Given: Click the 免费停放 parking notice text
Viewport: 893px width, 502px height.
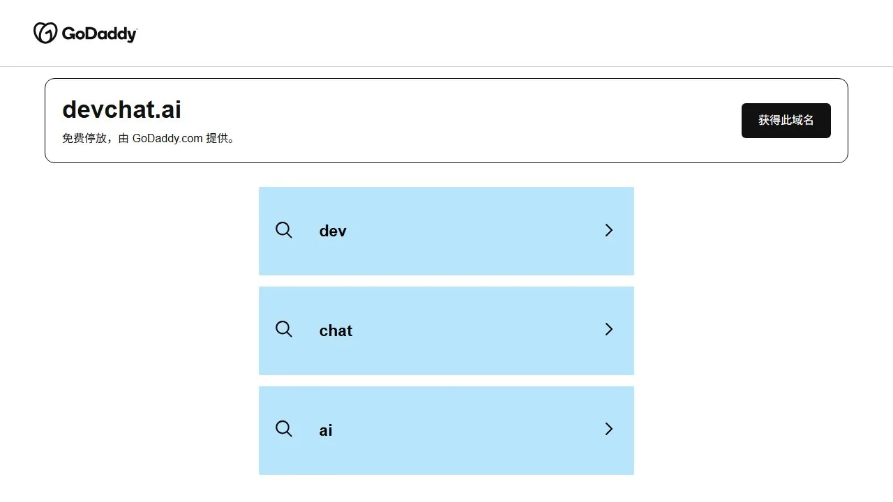Looking at the screenshot, I should [84, 138].
